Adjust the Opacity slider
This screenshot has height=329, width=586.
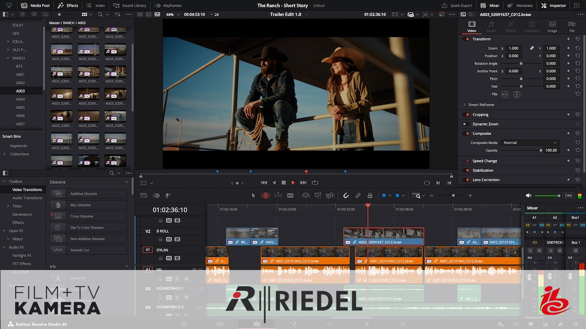coord(541,151)
